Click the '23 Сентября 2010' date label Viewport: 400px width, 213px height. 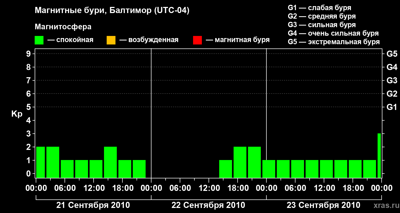tap(323, 205)
